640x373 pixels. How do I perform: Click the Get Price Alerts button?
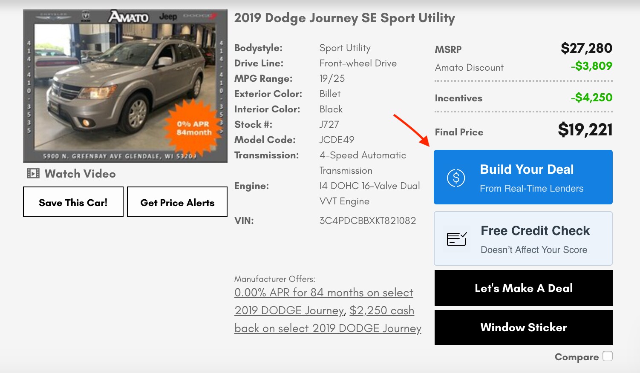(x=177, y=202)
